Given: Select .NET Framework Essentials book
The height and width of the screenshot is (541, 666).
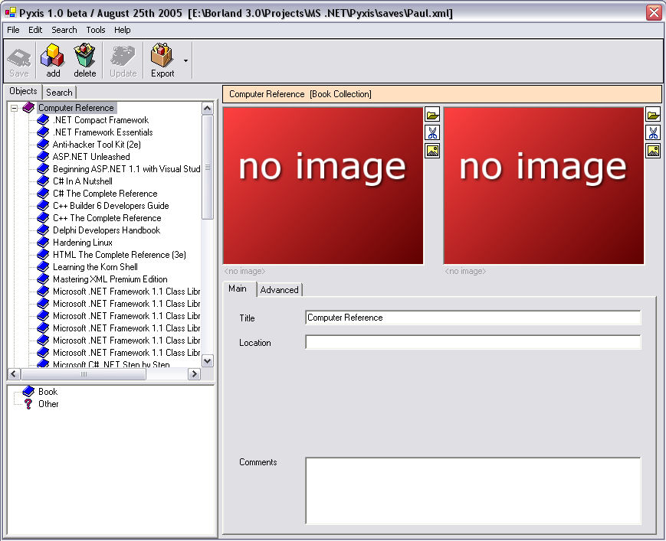Looking at the screenshot, I should coord(103,132).
